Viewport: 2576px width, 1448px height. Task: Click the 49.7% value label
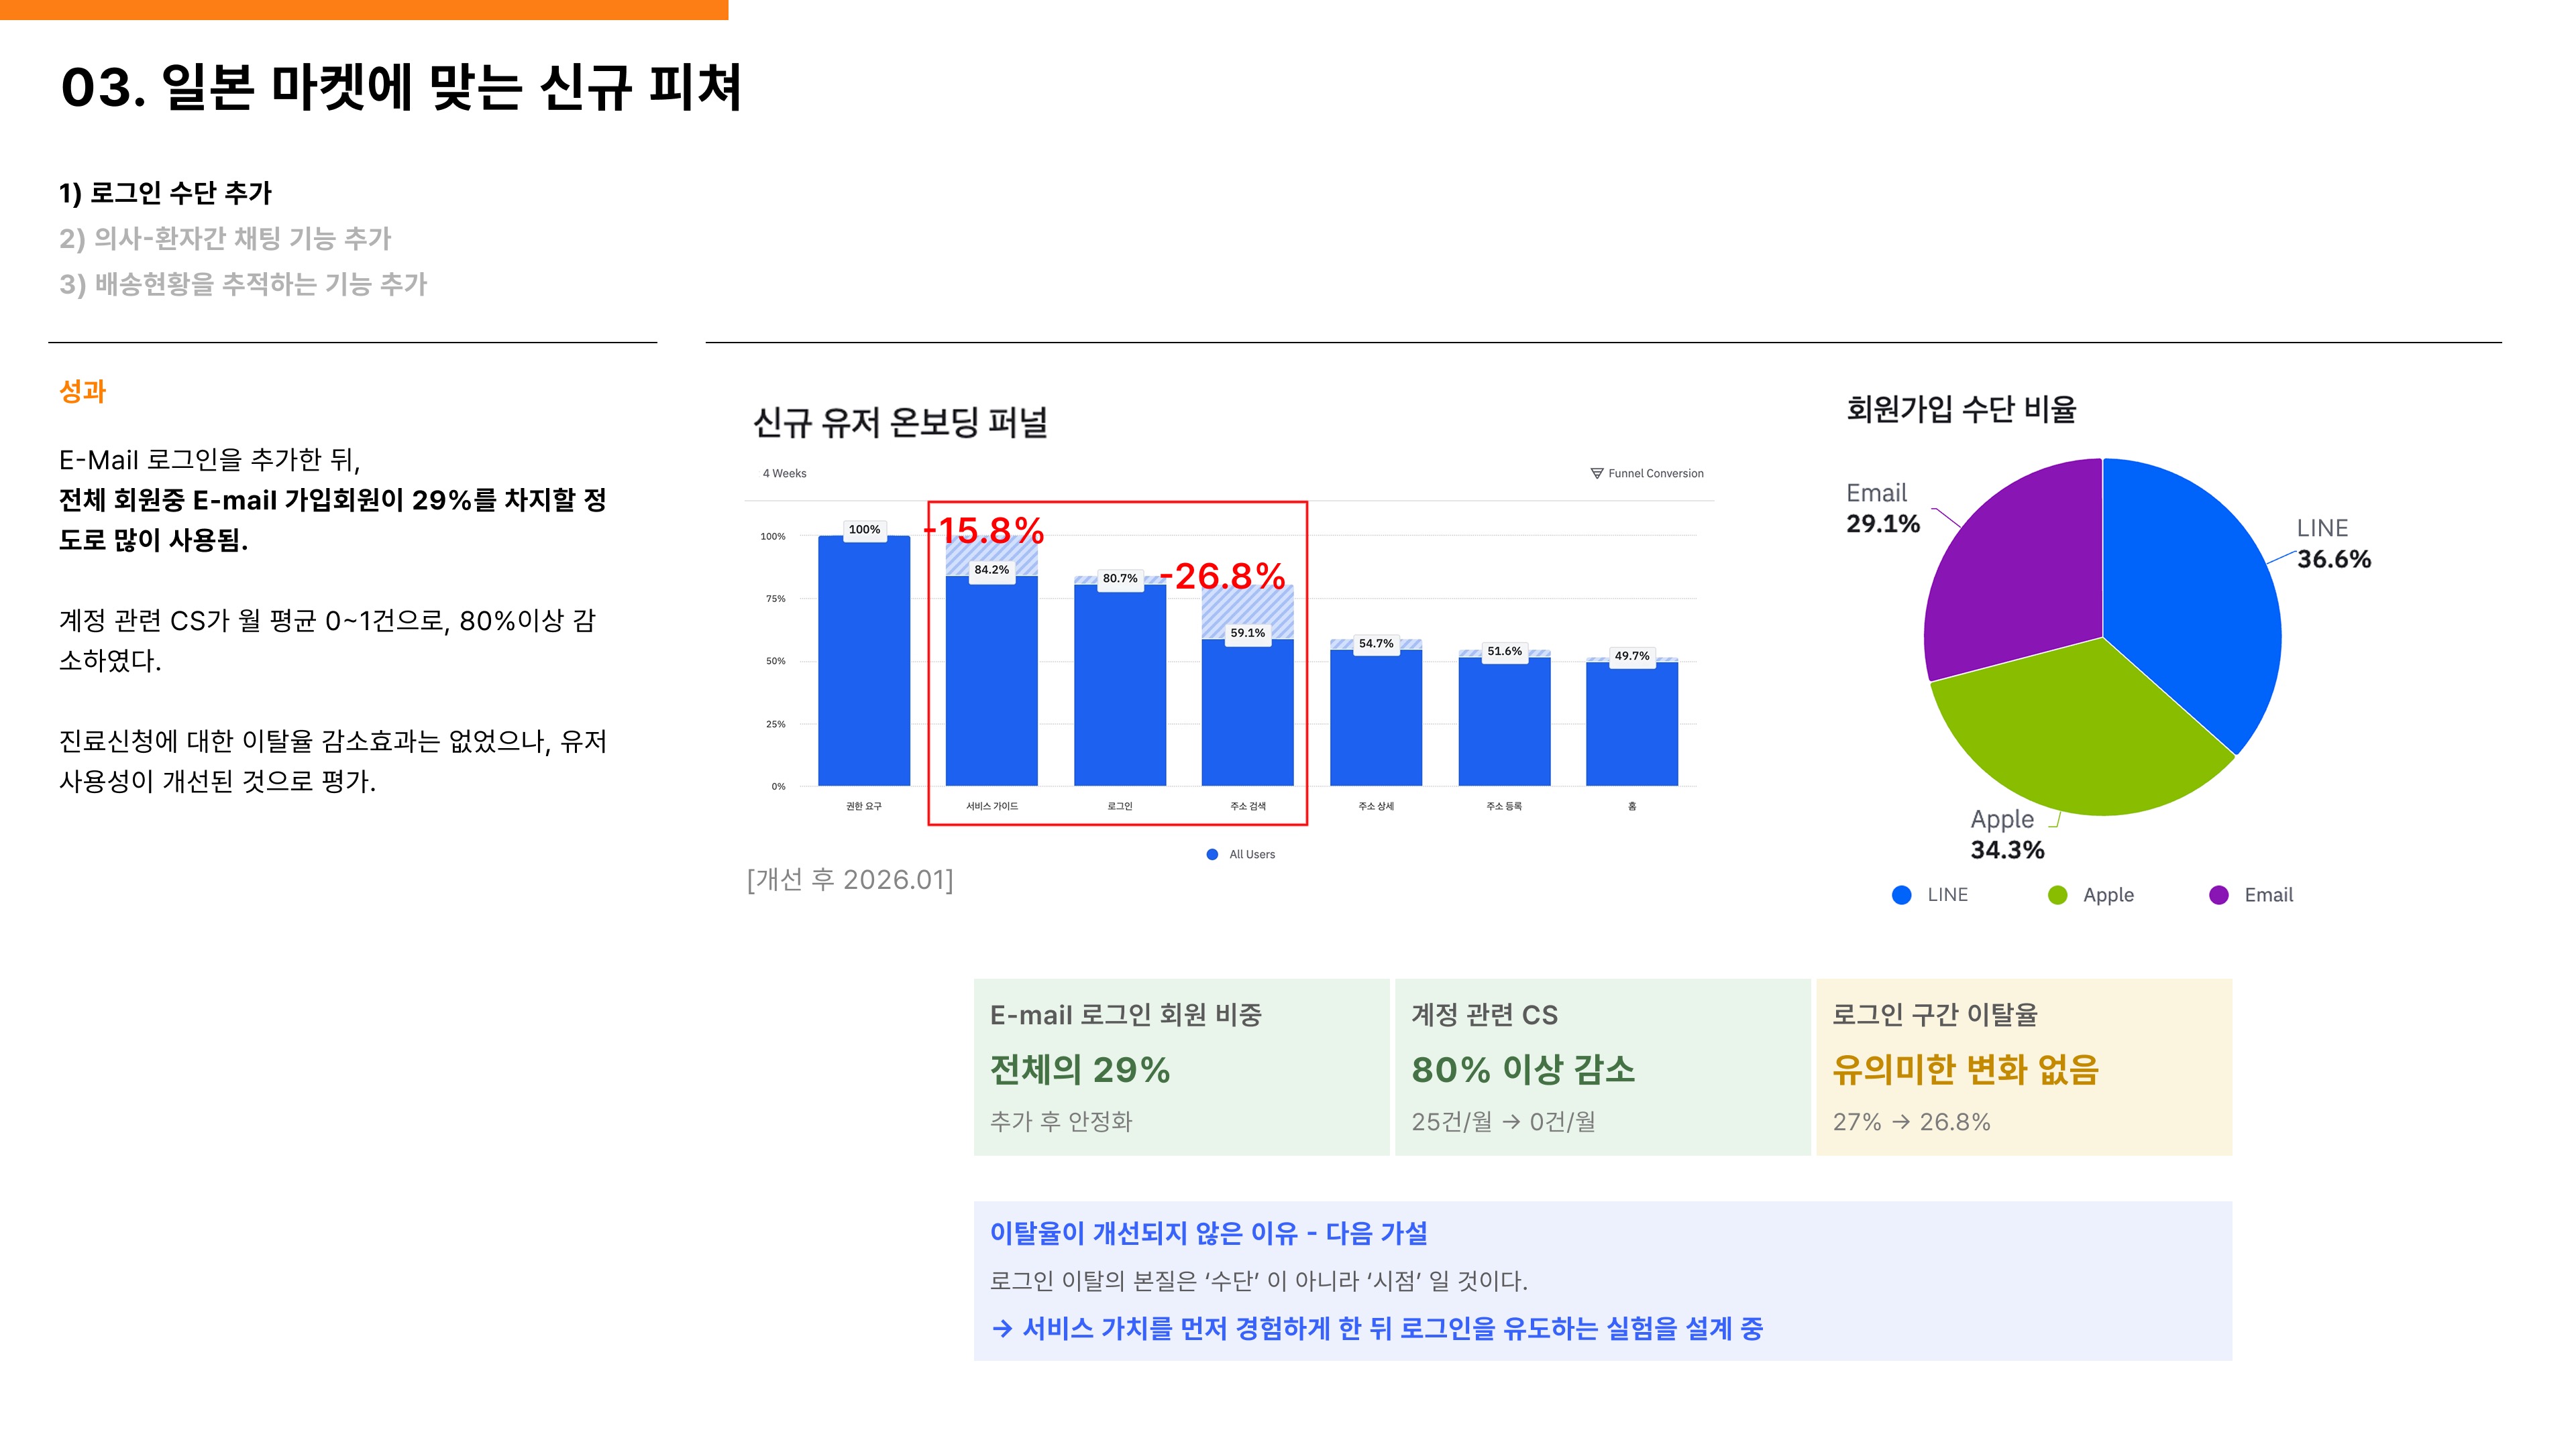click(x=1632, y=656)
